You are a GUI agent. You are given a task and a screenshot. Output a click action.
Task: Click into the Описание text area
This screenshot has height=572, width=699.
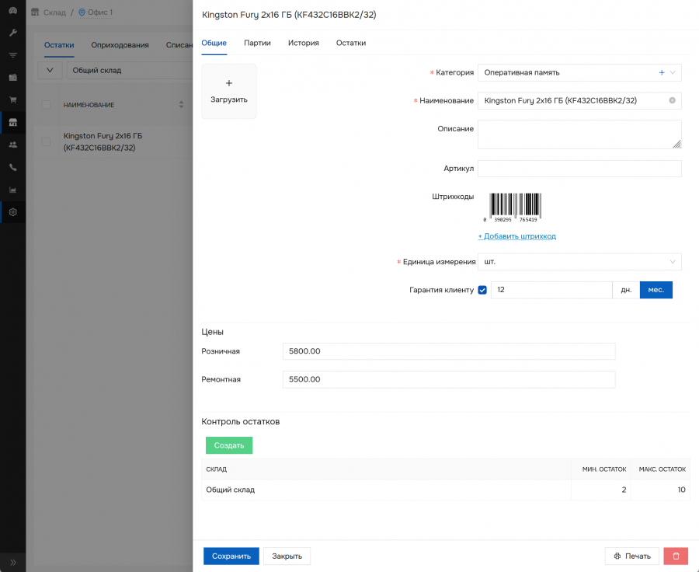579,134
